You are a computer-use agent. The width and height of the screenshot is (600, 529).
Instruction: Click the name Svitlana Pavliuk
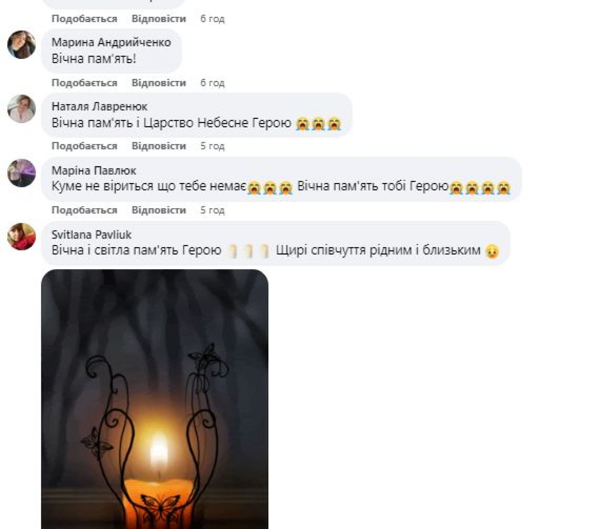tap(91, 235)
